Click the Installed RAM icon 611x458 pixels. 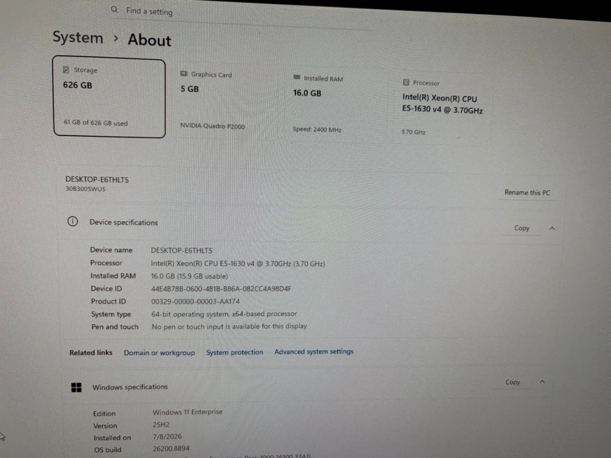[x=297, y=78]
